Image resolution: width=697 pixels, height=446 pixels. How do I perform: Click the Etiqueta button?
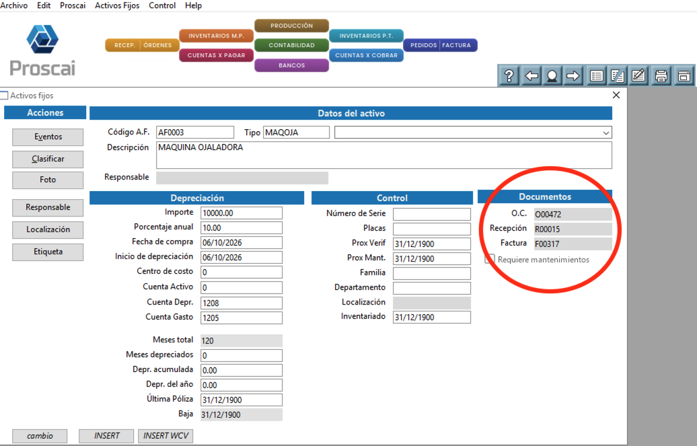click(x=48, y=252)
